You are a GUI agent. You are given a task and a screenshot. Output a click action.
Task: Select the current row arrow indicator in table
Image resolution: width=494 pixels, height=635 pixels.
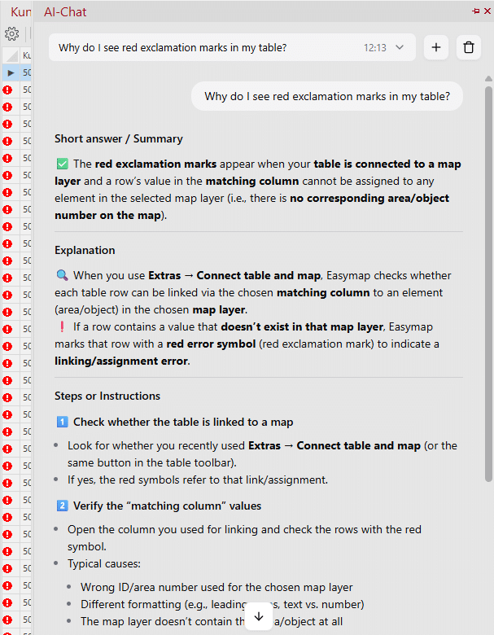pos(11,73)
